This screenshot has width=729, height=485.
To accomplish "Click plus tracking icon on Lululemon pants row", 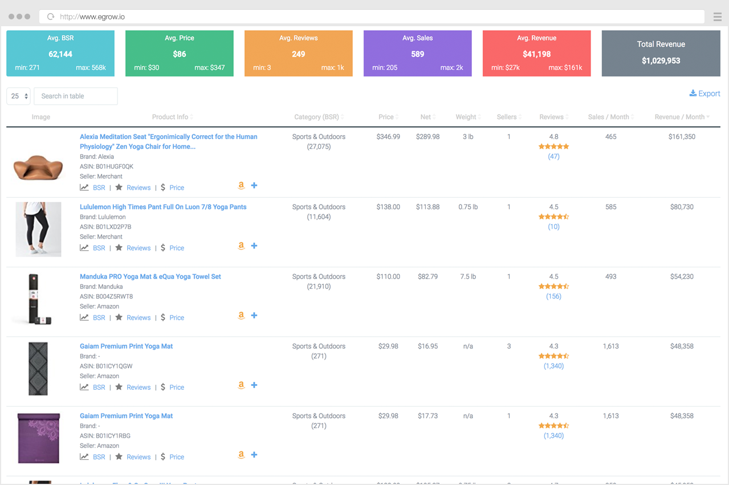I will click(254, 246).
